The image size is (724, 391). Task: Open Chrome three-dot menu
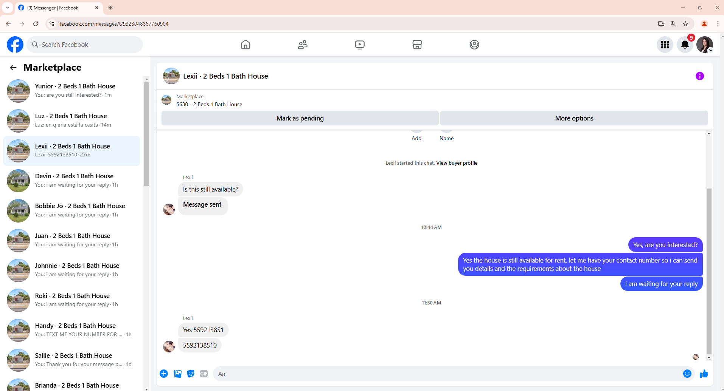(x=718, y=24)
